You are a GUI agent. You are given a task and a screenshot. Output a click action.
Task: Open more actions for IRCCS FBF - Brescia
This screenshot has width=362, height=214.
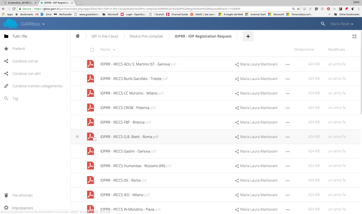[288, 122]
